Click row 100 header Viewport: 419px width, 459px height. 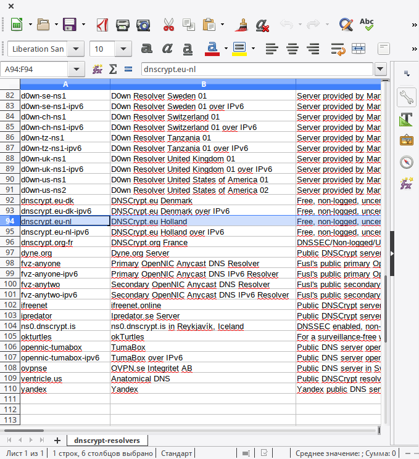(x=10, y=285)
